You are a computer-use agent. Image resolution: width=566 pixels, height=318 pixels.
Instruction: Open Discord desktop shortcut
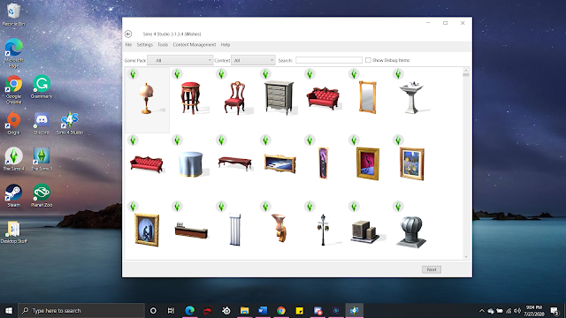click(42, 123)
